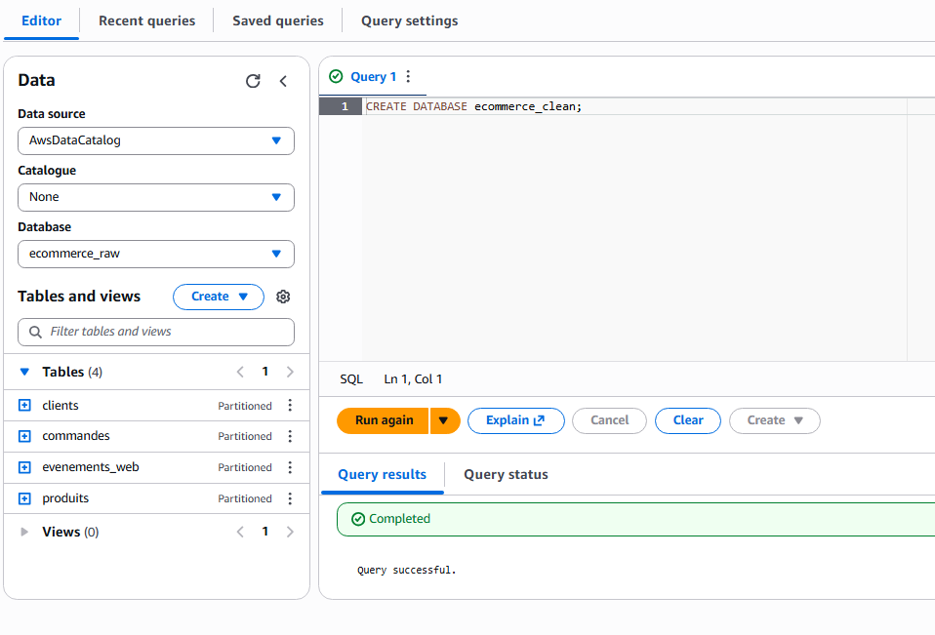Go to previous page of Views
Viewport: 935px width, 635px height.
click(240, 532)
